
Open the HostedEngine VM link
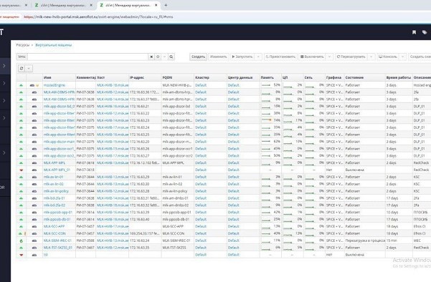tap(55, 85)
